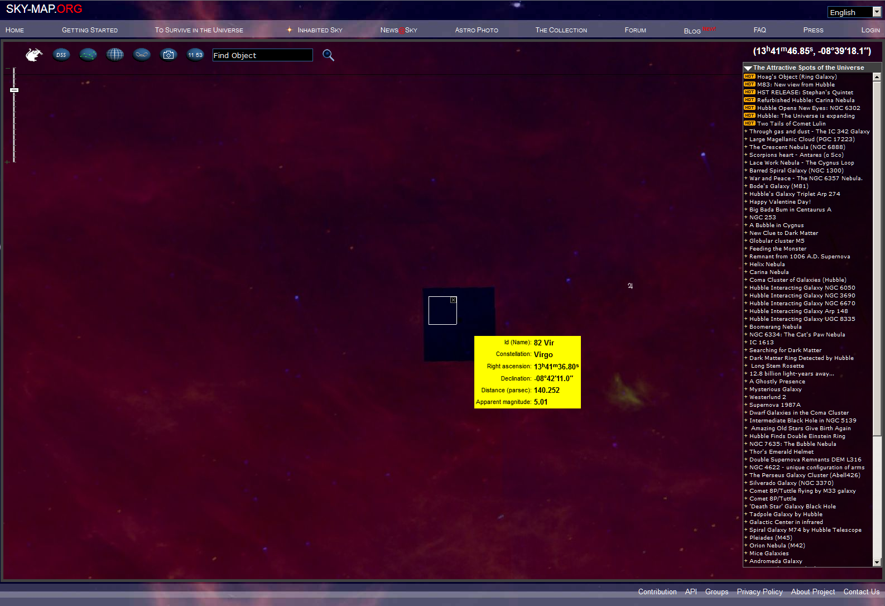Open Boomerang Nebula entry
This screenshot has width=885, height=606.
[775, 327]
